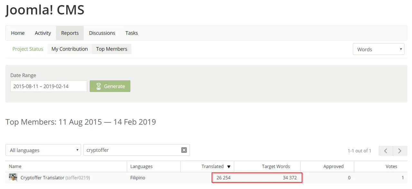
Task: Click the Date Range input field
Action: click(x=49, y=86)
